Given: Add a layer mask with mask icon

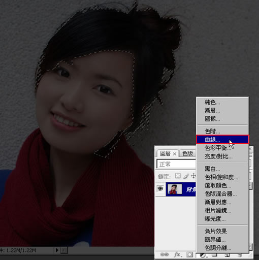Looking at the screenshot, I should pos(189,254).
